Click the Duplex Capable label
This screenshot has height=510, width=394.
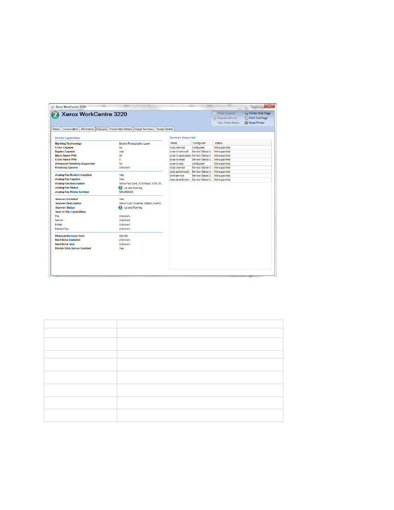[65, 152]
